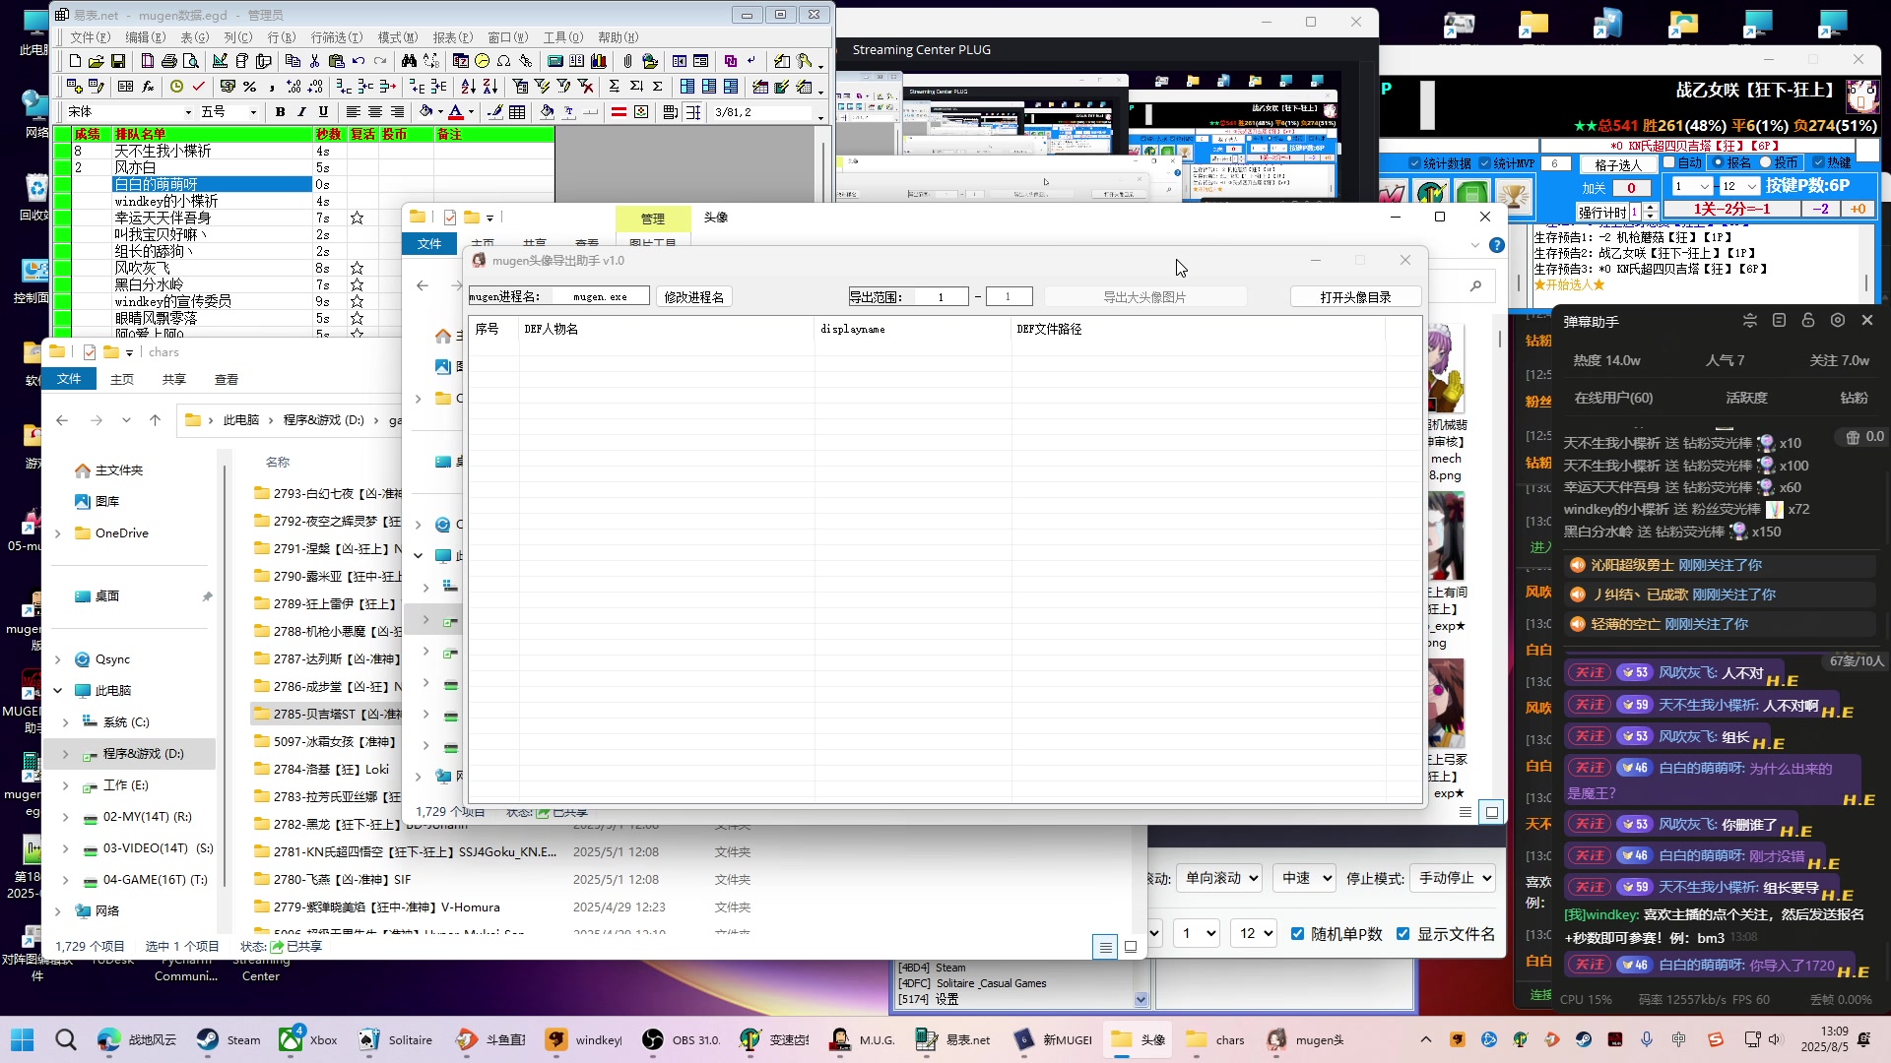The width and height of the screenshot is (1891, 1063).
Task: Click the lock icon in 弹幕助手 header
Action: pos(1807,321)
